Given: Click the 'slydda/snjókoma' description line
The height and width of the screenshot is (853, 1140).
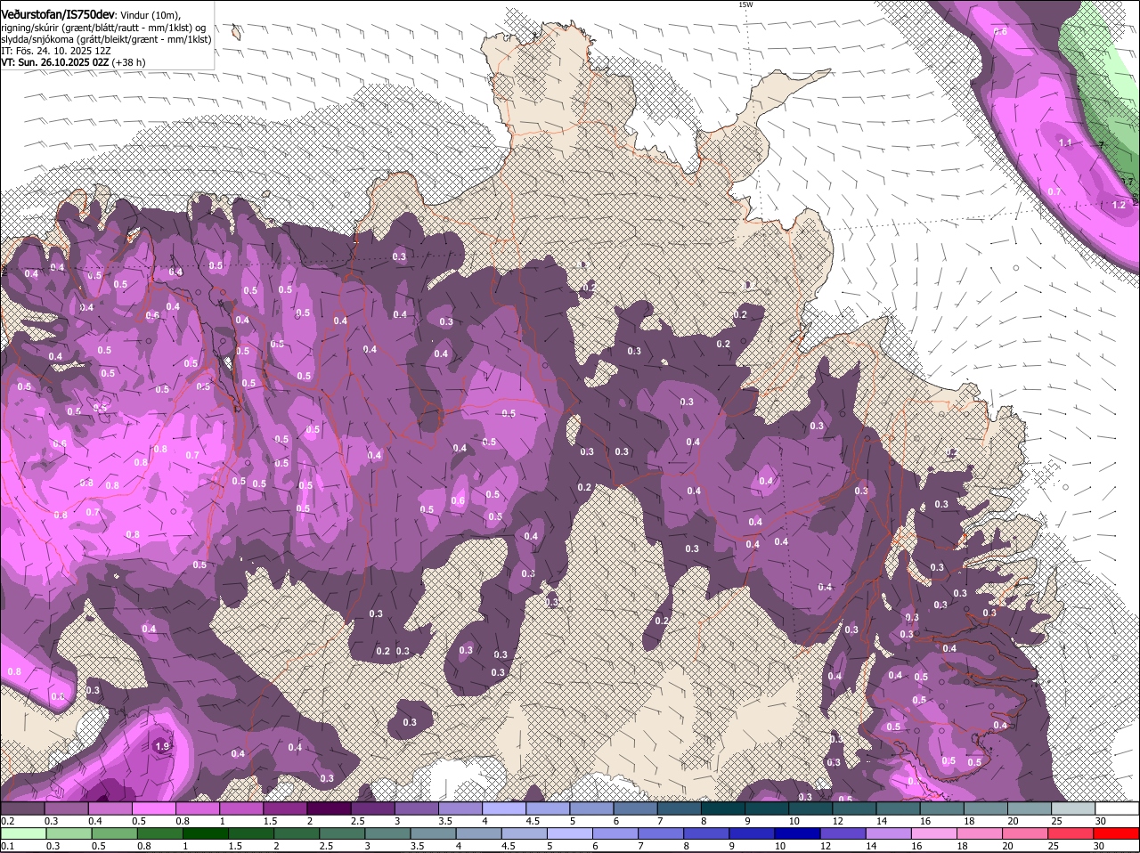Looking at the screenshot, I should (x=106, y=39).
